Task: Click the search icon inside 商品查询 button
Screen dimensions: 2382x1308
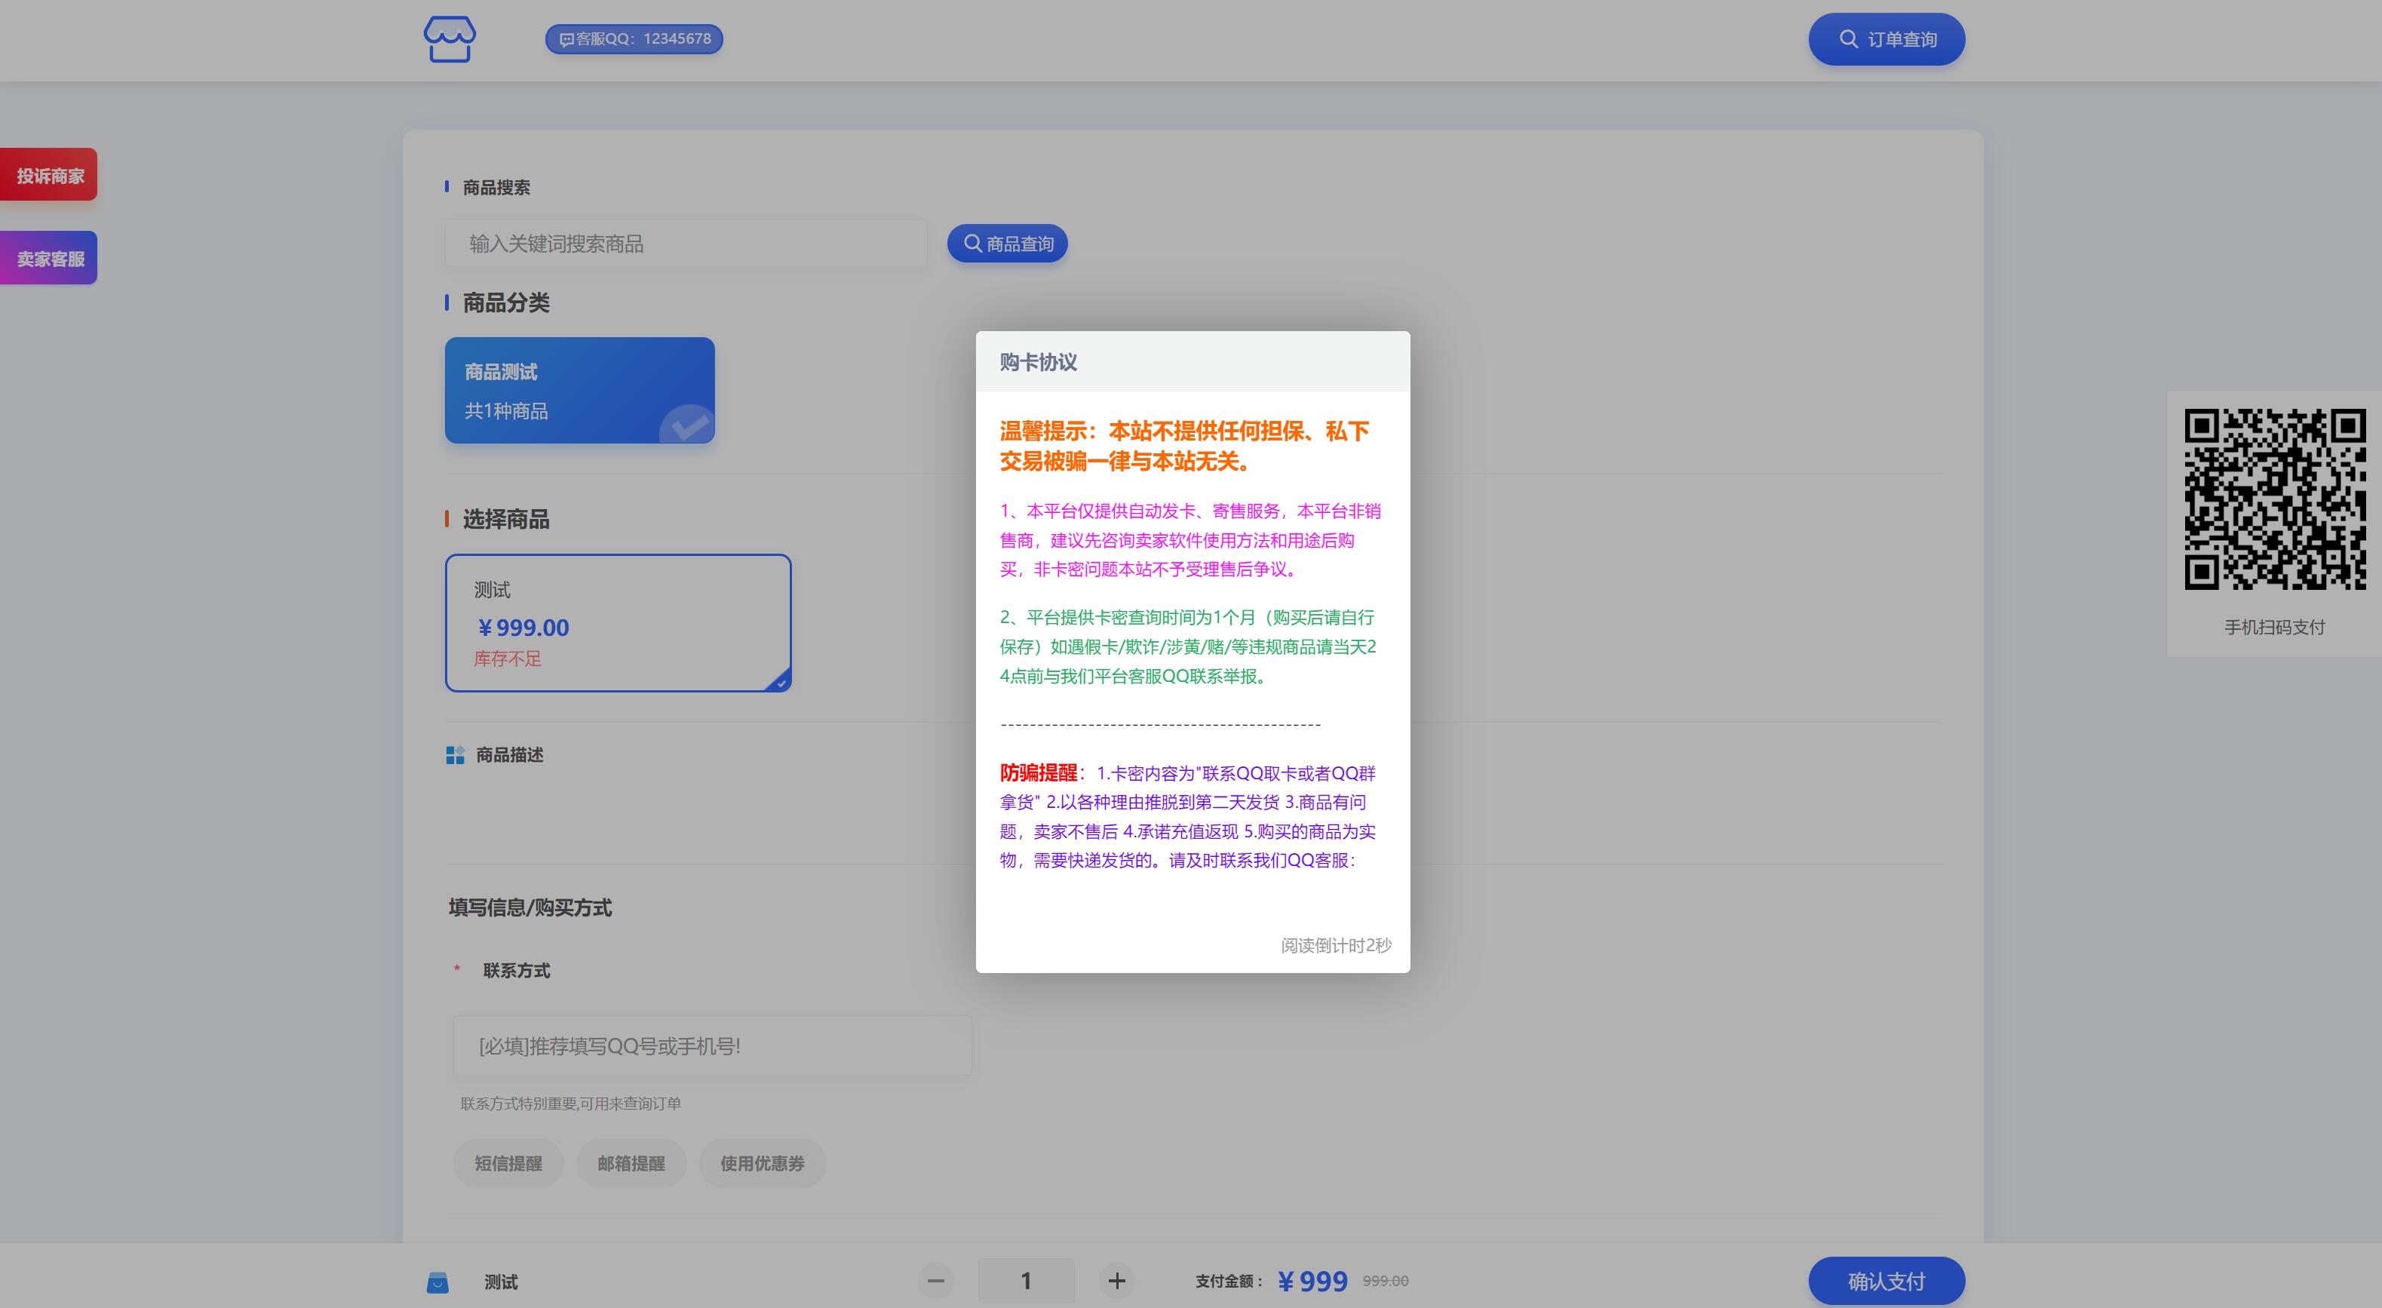Action: point(972,244)
